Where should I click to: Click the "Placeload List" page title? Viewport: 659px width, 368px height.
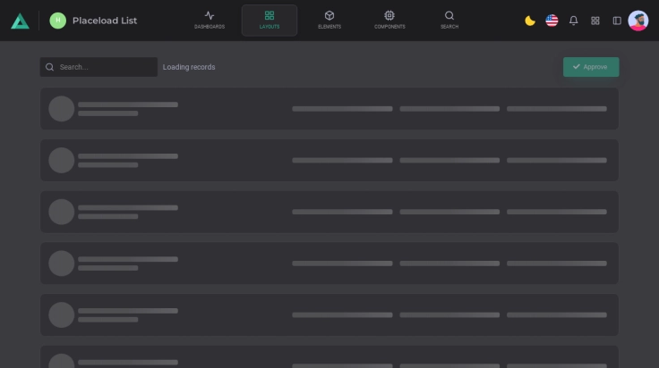[105, 21]
